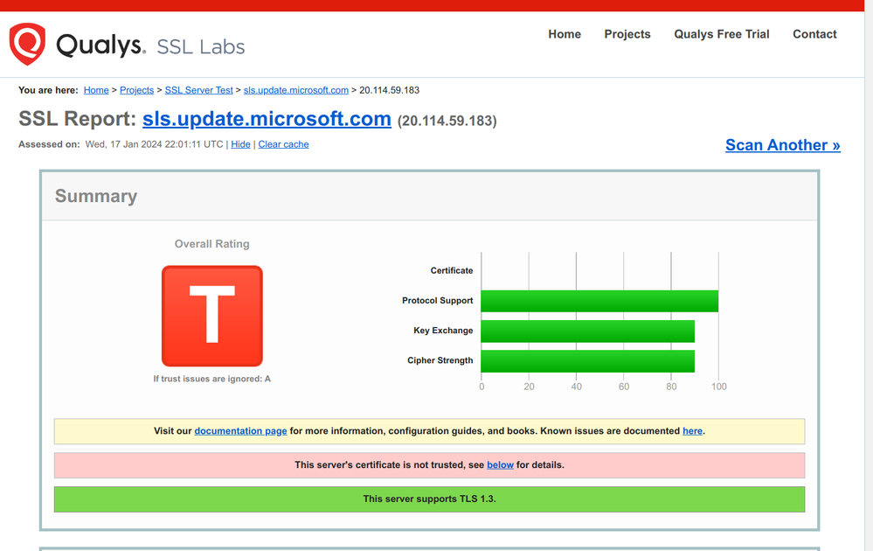
Task: Click the Overall Rating label
Action: (212, 244)
